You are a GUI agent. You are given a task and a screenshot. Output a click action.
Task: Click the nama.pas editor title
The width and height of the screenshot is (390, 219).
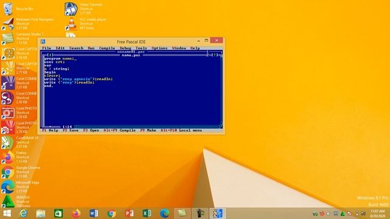pyautogui.click(x=131, y=55)
